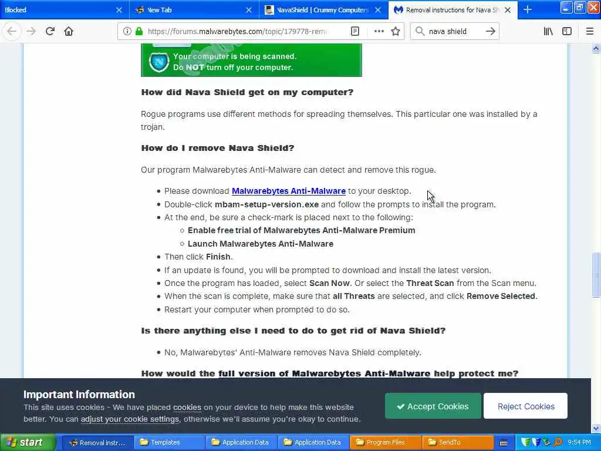
Task: Open the cookies link in banner
Action: pyautogui.click(x=187, y=408)
